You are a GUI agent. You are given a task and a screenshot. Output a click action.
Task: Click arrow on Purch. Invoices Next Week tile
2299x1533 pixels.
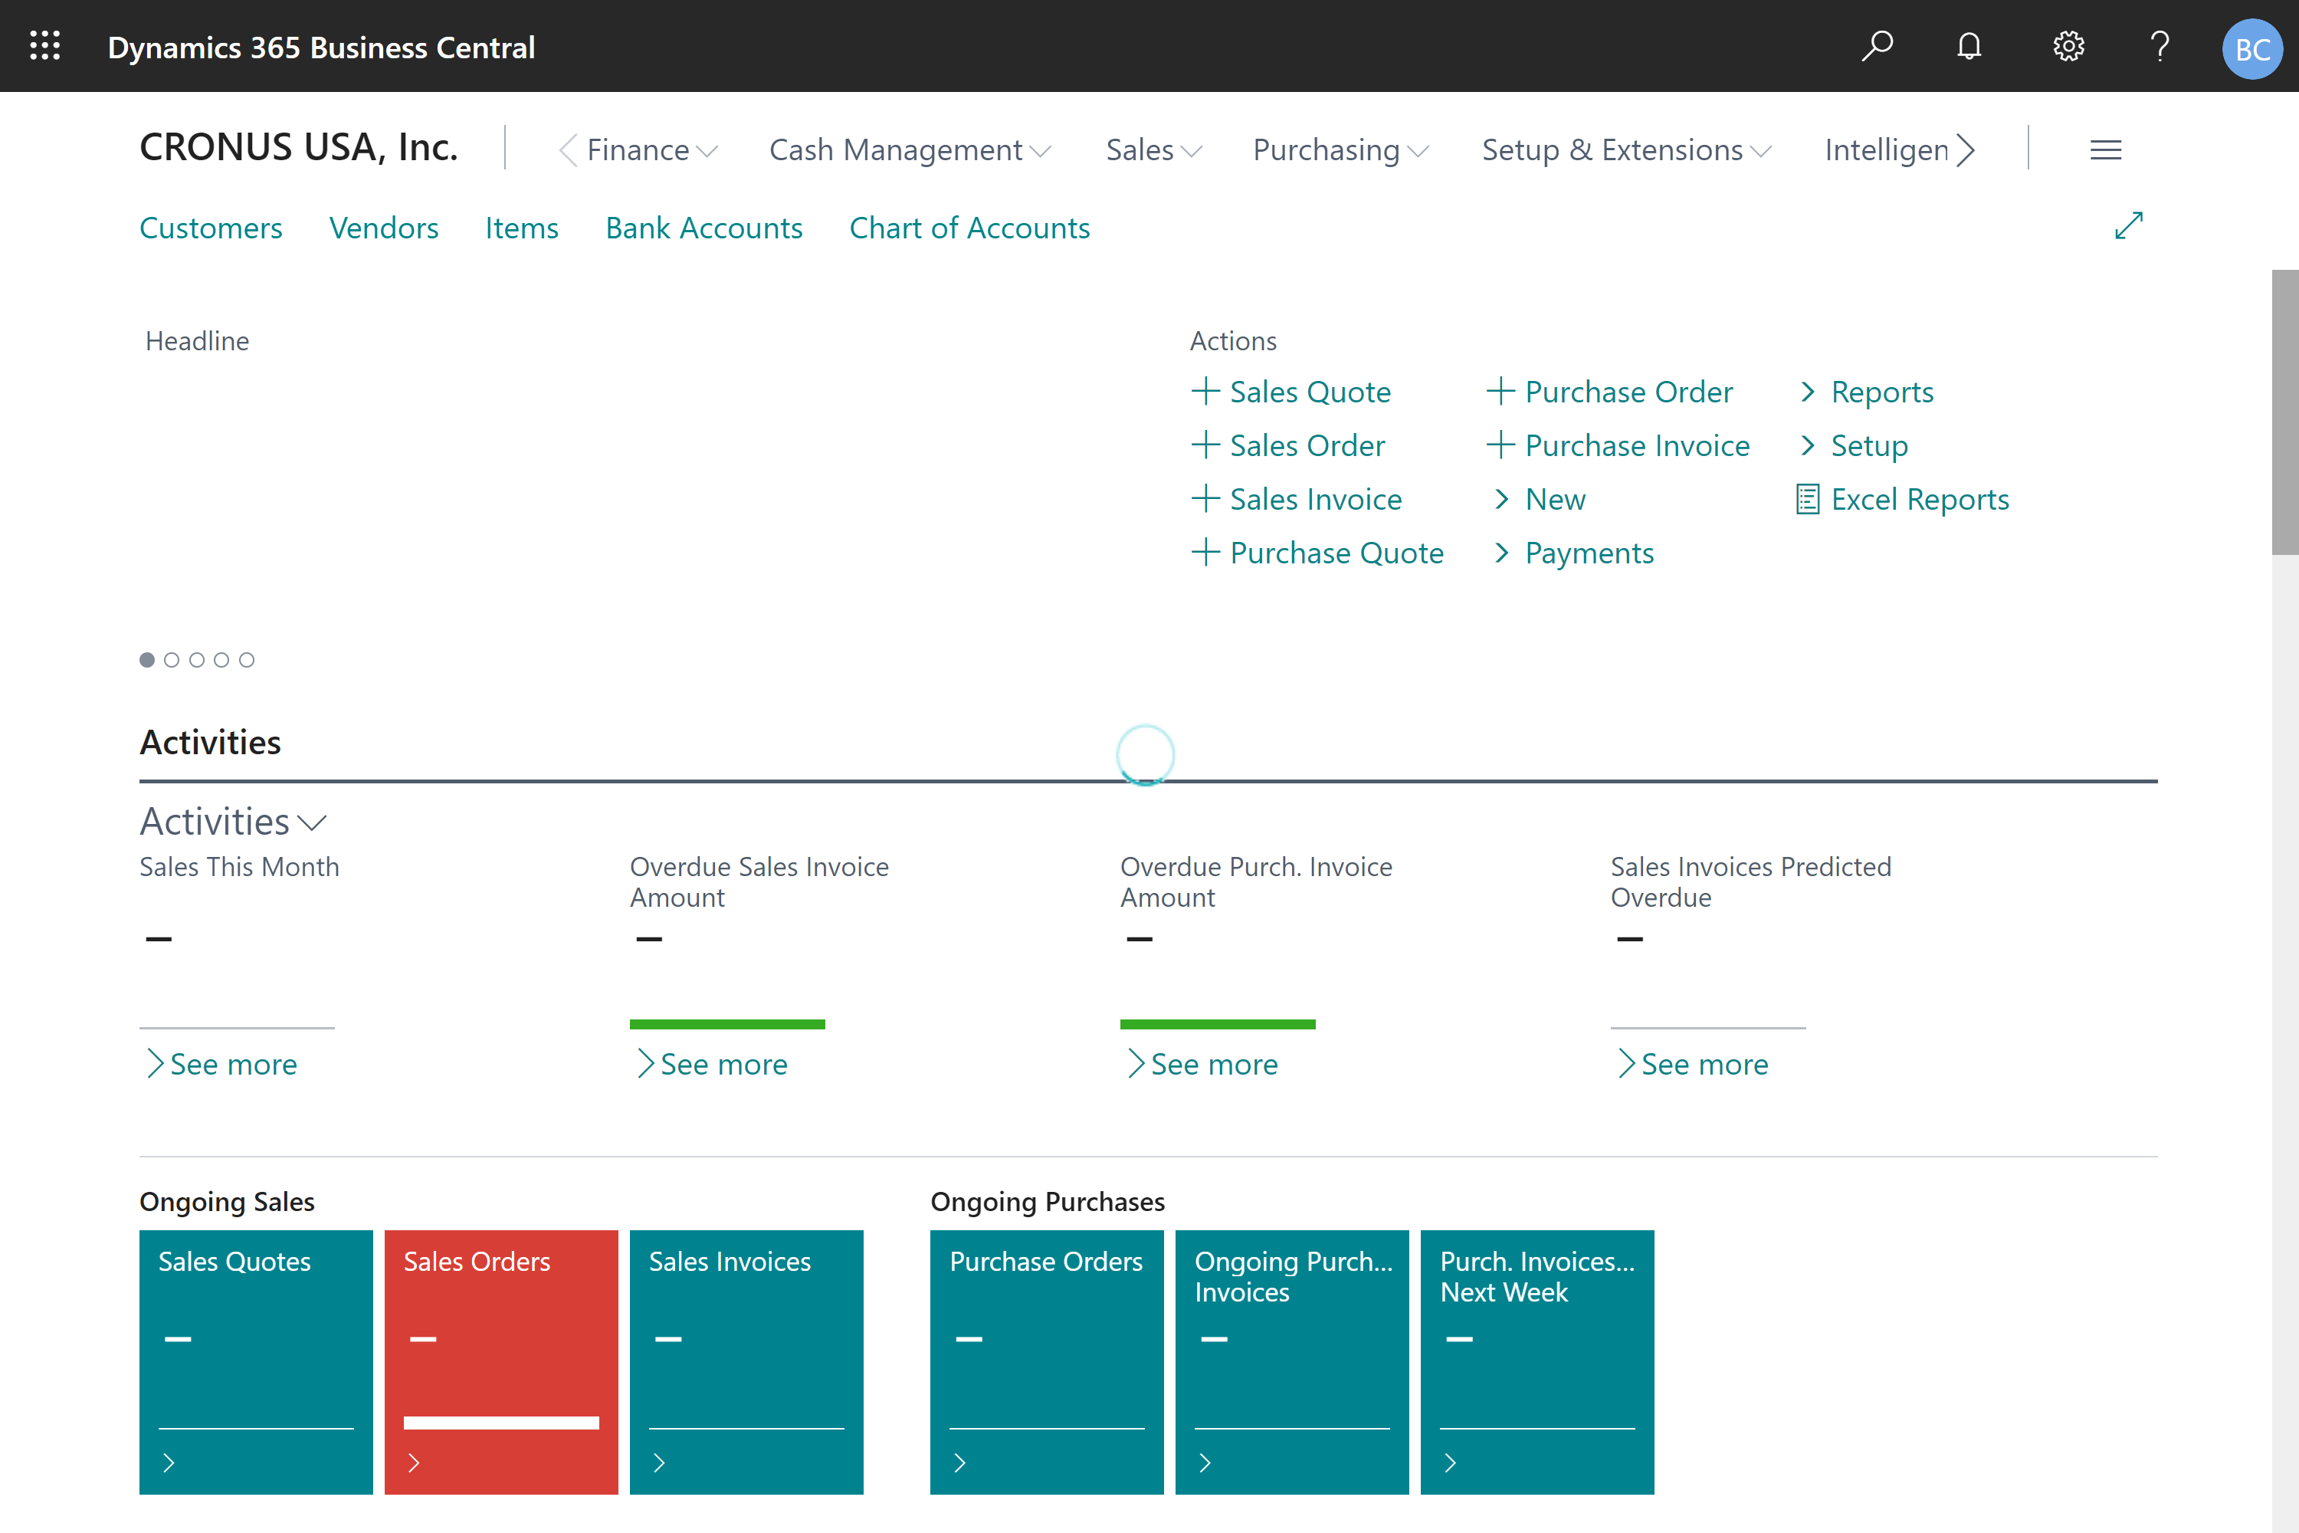tap(1451, 1462)
